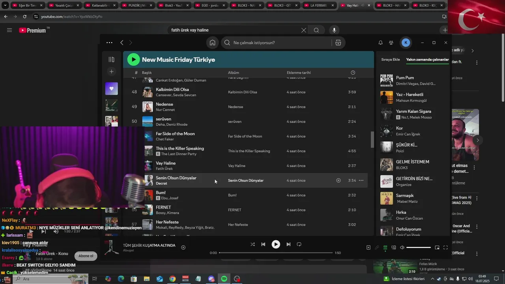Screen dimensions: 505x284
Task: Add Senin Olsun Dünyalar to Liked Songs
Action: (x=339, y=180)
